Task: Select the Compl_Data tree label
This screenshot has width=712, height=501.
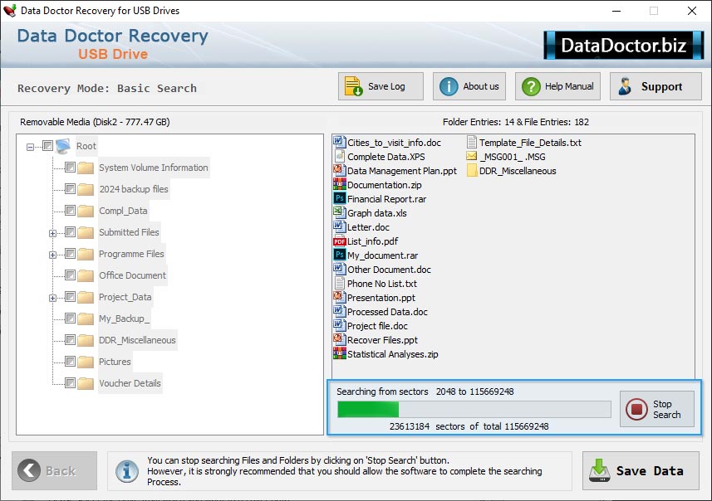Action: [123, 211]
